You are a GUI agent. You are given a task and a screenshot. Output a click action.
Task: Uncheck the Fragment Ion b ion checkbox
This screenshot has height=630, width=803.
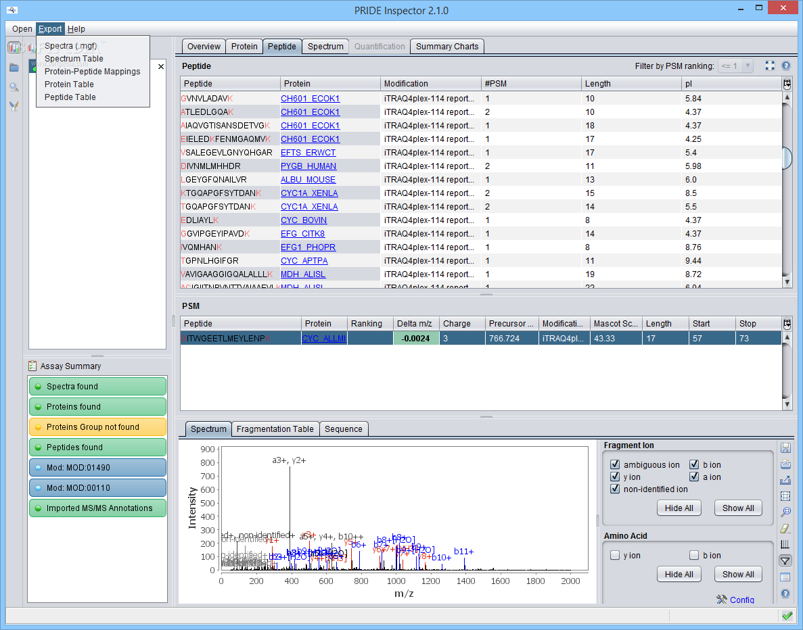point(694,464)
